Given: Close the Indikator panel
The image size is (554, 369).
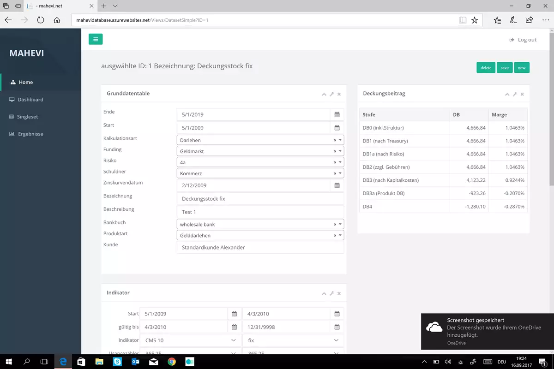Looking at the screenshot, I should coord(339,293).
